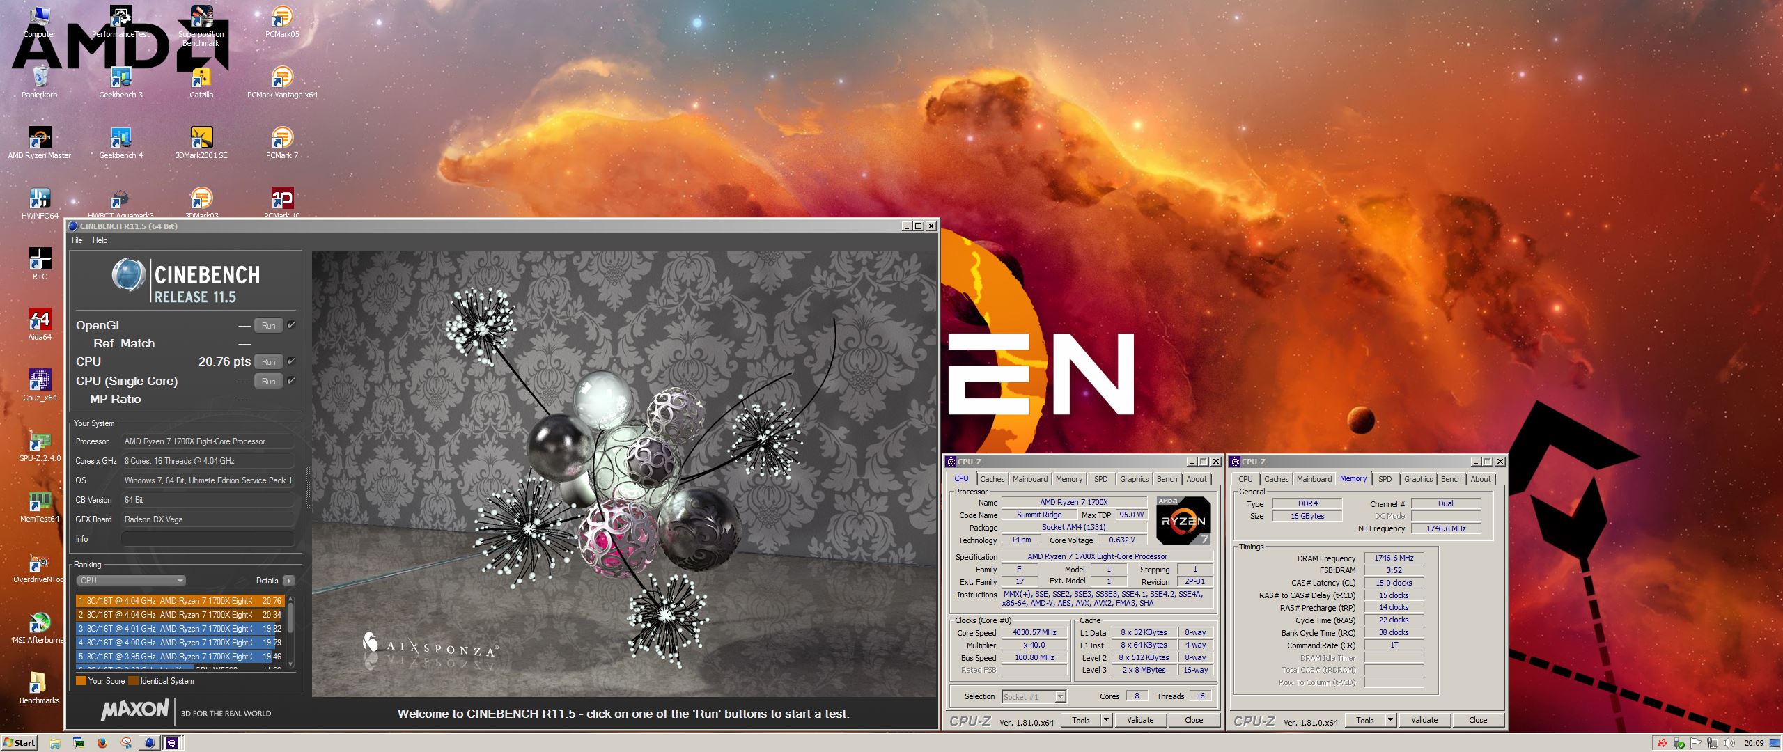Click the Cinebench taskbar button
Screen dimensions: 1783x752
[x=148, y=743]
